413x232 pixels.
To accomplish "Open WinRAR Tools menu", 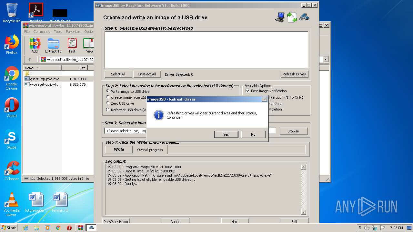I will coord(58,32).
